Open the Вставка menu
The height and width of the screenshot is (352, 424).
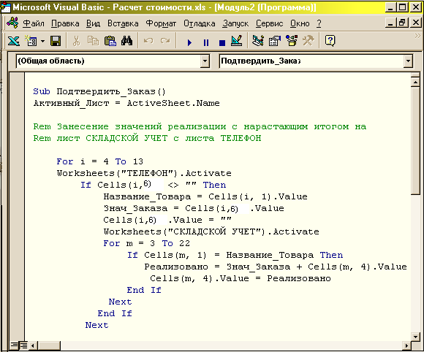tap(123, 23)
